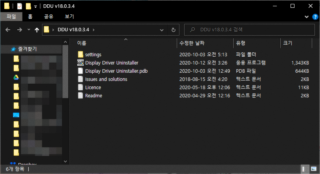This screenshot has width=320, height=174.
Task: Select 'Licence' file name
Action: (x=93, y=88)
